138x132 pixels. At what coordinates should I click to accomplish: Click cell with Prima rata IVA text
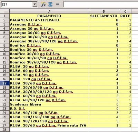(49, 125)
